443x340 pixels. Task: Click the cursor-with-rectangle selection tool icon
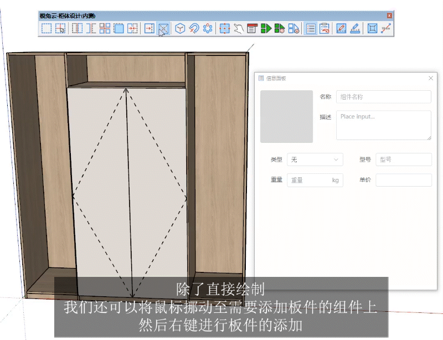coord(61,28)
